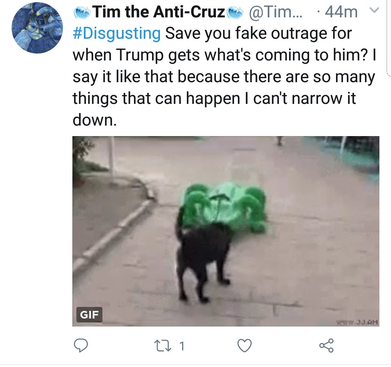Image resolution: width=391 pixels, height=367 pixels.
Task: Open the @Tim... username handle
Action: tap(275, 12)
